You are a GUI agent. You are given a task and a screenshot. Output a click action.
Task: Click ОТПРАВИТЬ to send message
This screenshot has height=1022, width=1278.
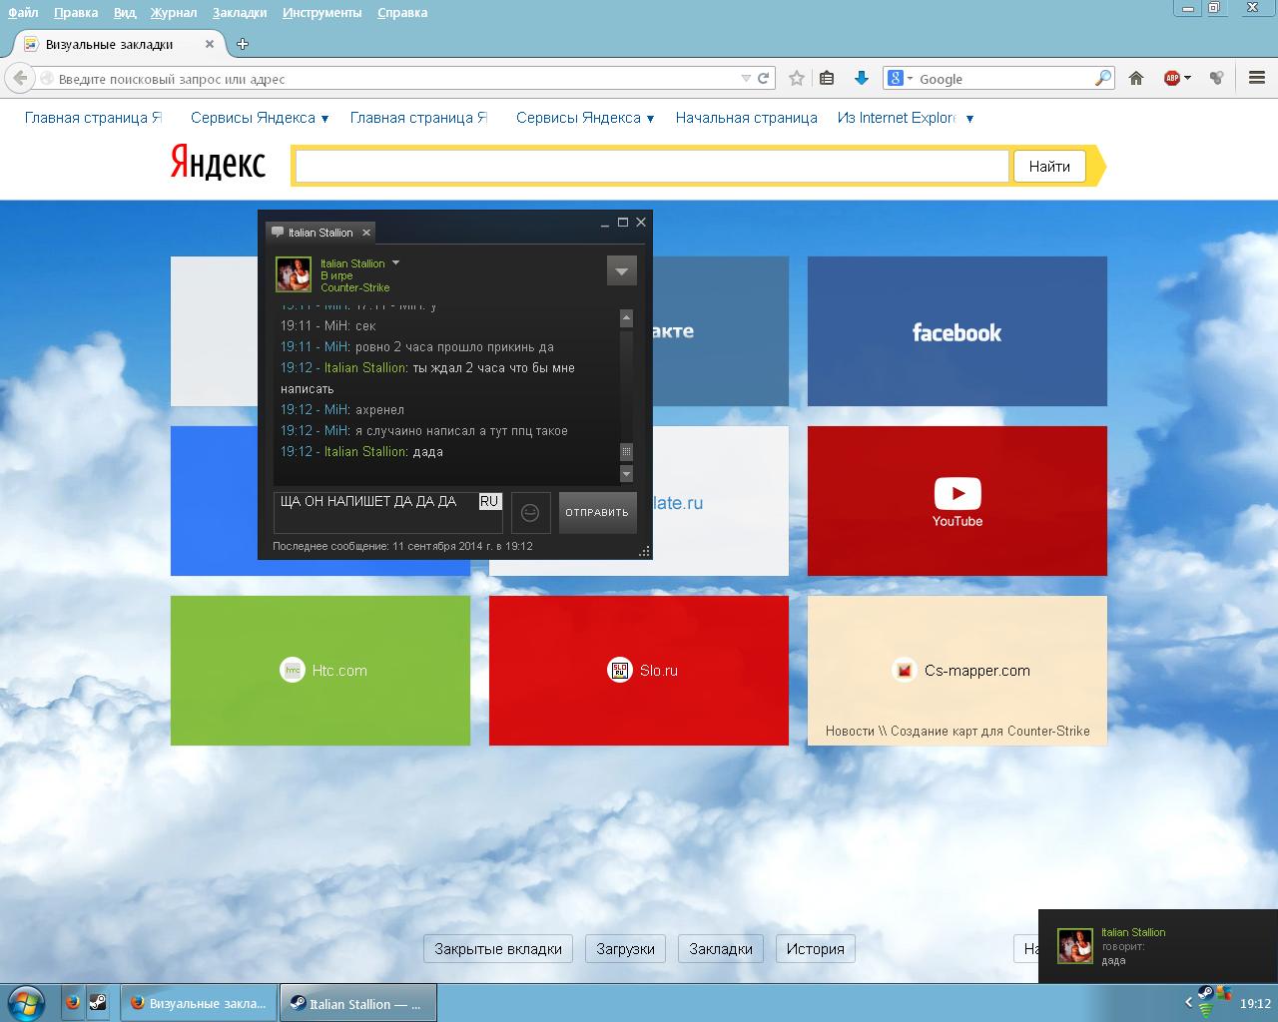597,512
